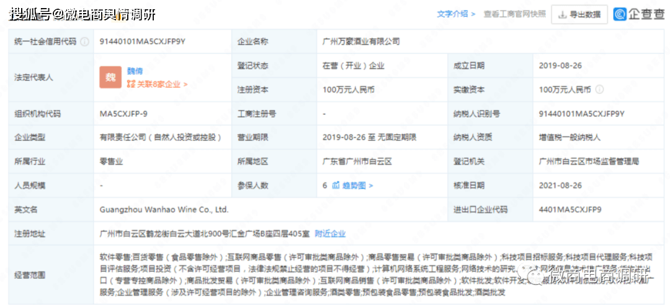The image size is (670, 305).
Task: Click the info icon beside 统一社会信用代码
Action: point(84,41)
